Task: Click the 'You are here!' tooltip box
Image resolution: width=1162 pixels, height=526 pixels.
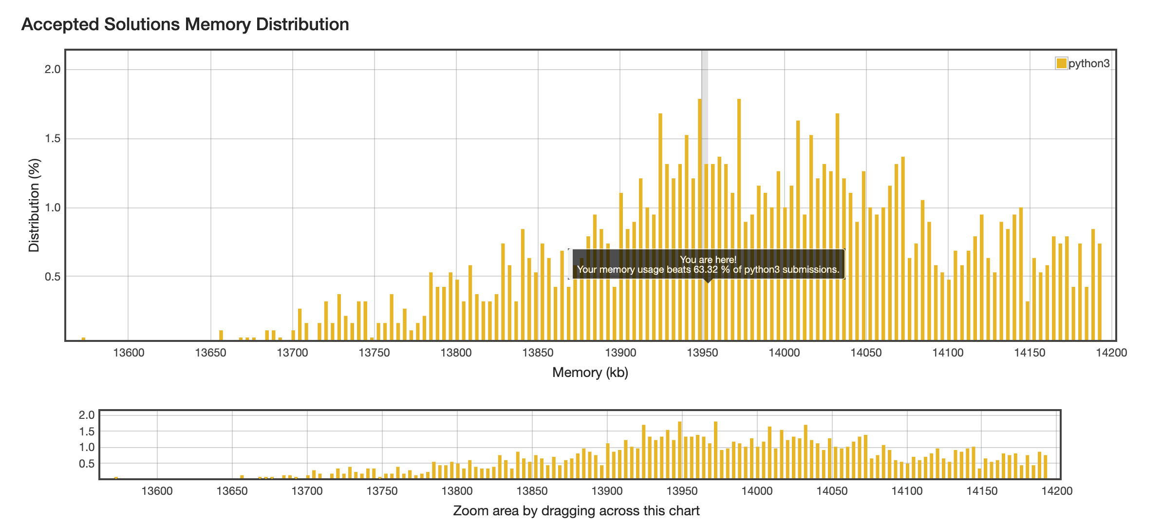Action: point(708,264)
